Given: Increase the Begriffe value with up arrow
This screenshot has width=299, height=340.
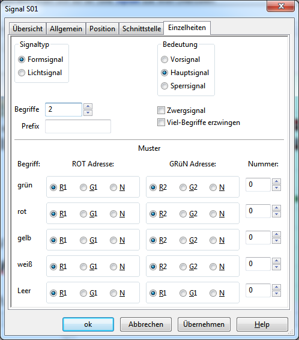Looking at the screenshot, I should coord(88,106).
